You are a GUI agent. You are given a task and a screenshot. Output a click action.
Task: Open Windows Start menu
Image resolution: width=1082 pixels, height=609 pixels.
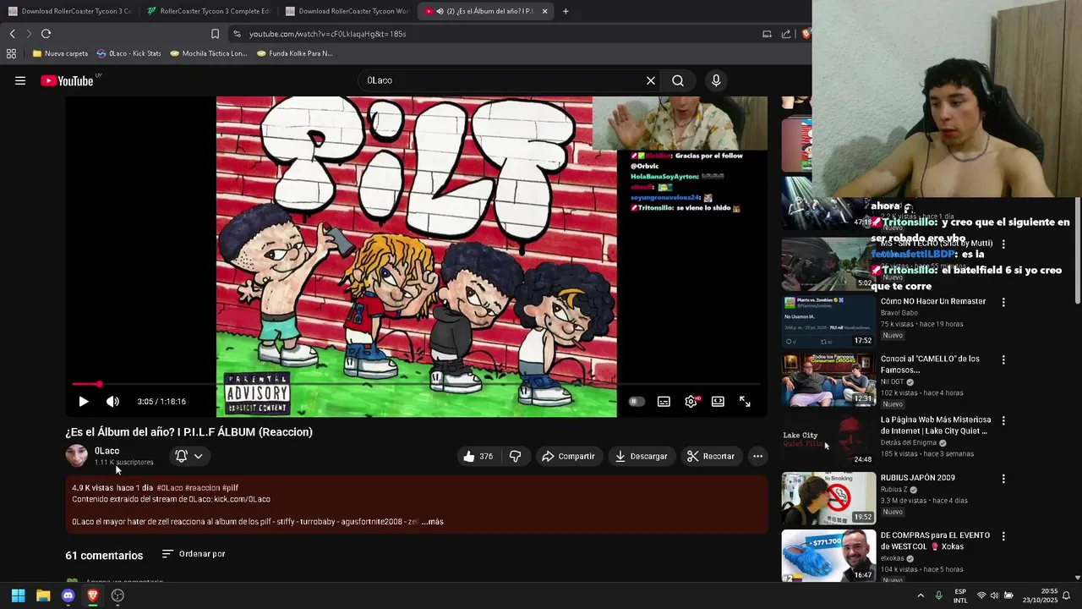pos(18,595)
